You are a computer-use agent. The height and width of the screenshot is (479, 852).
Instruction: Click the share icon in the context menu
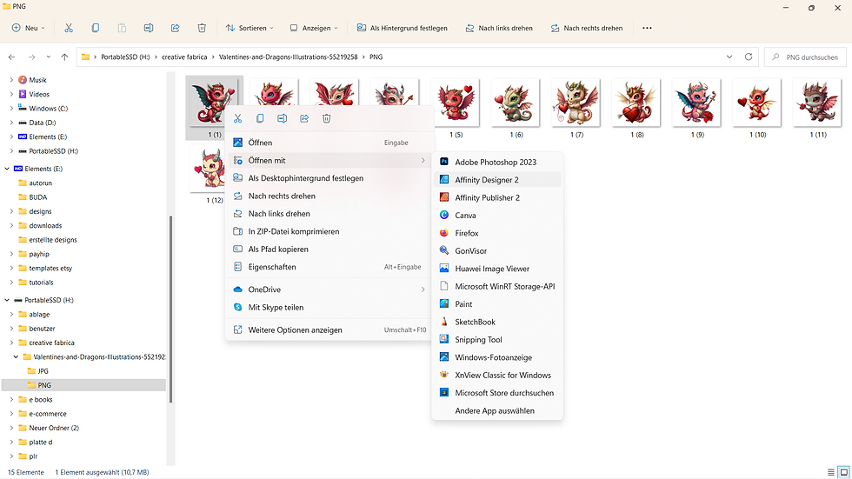(304, 118)
